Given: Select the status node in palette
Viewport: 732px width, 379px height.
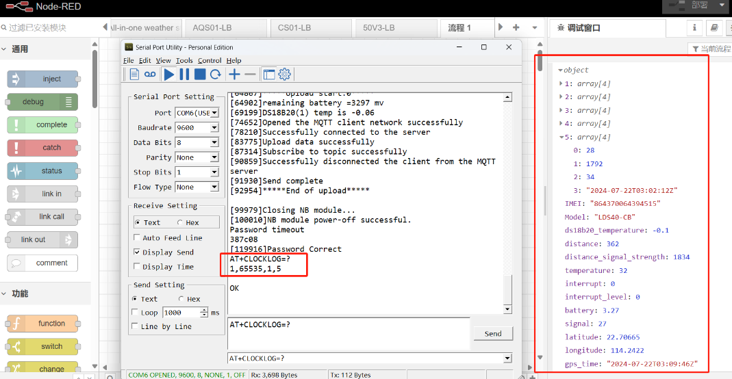Looking at the screenshot, I should pyautogui.click(x=42, y=170).
